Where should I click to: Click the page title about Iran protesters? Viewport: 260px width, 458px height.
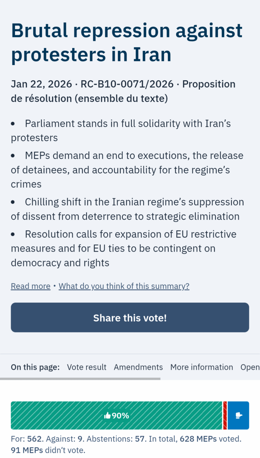point(127,42)
